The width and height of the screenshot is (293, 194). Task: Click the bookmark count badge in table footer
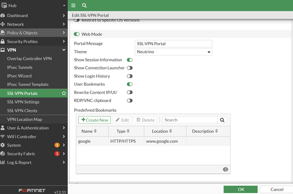tap(225, 170)
